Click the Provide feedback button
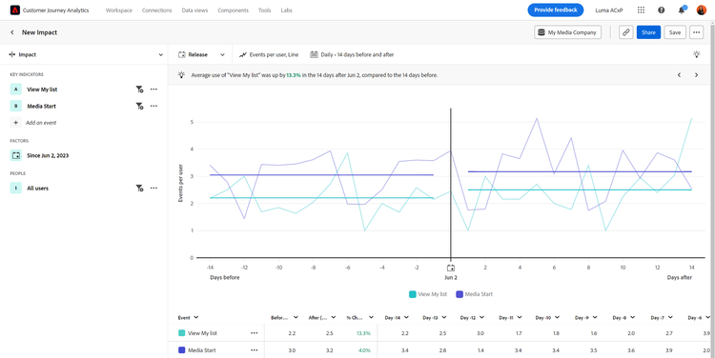 tap(556, 10)
